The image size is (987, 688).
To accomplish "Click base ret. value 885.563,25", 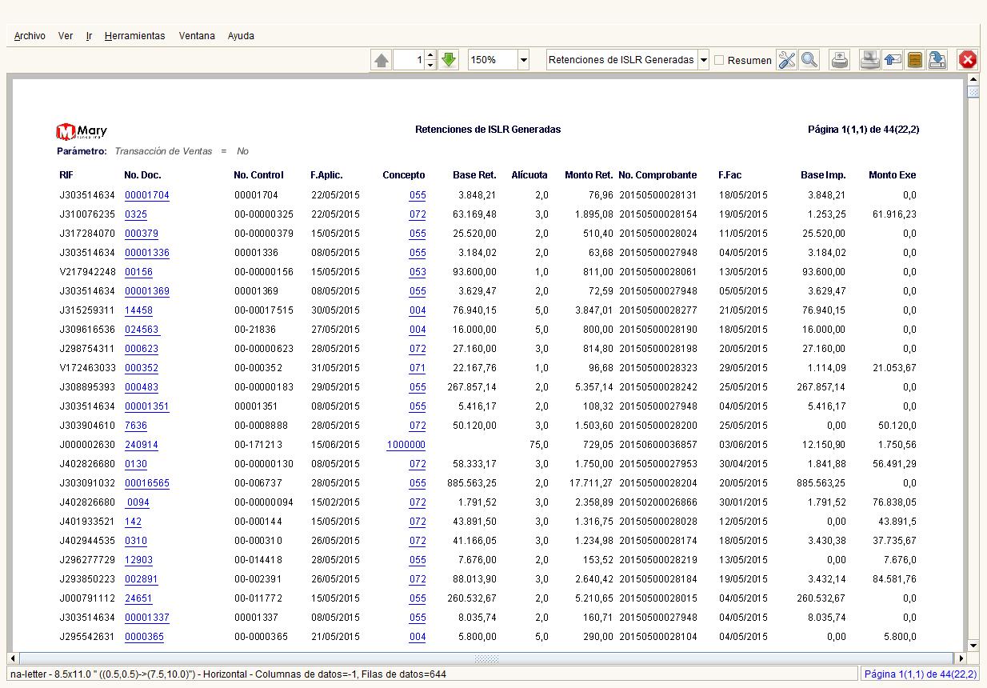I will [x=472, y=483].
